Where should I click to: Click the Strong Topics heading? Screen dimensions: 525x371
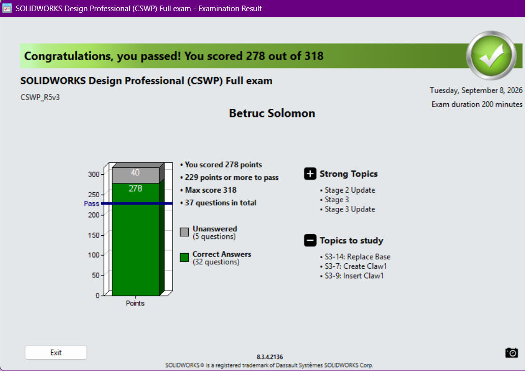click(348, 174)
